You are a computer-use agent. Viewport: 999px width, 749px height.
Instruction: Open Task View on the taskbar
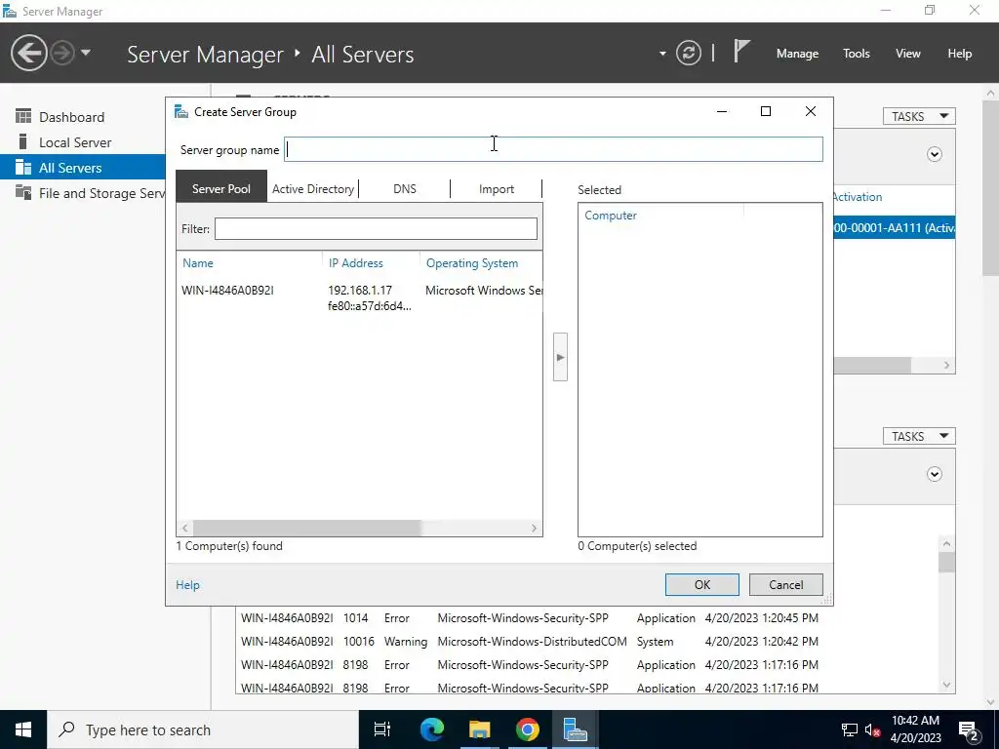tap(382, 729)
